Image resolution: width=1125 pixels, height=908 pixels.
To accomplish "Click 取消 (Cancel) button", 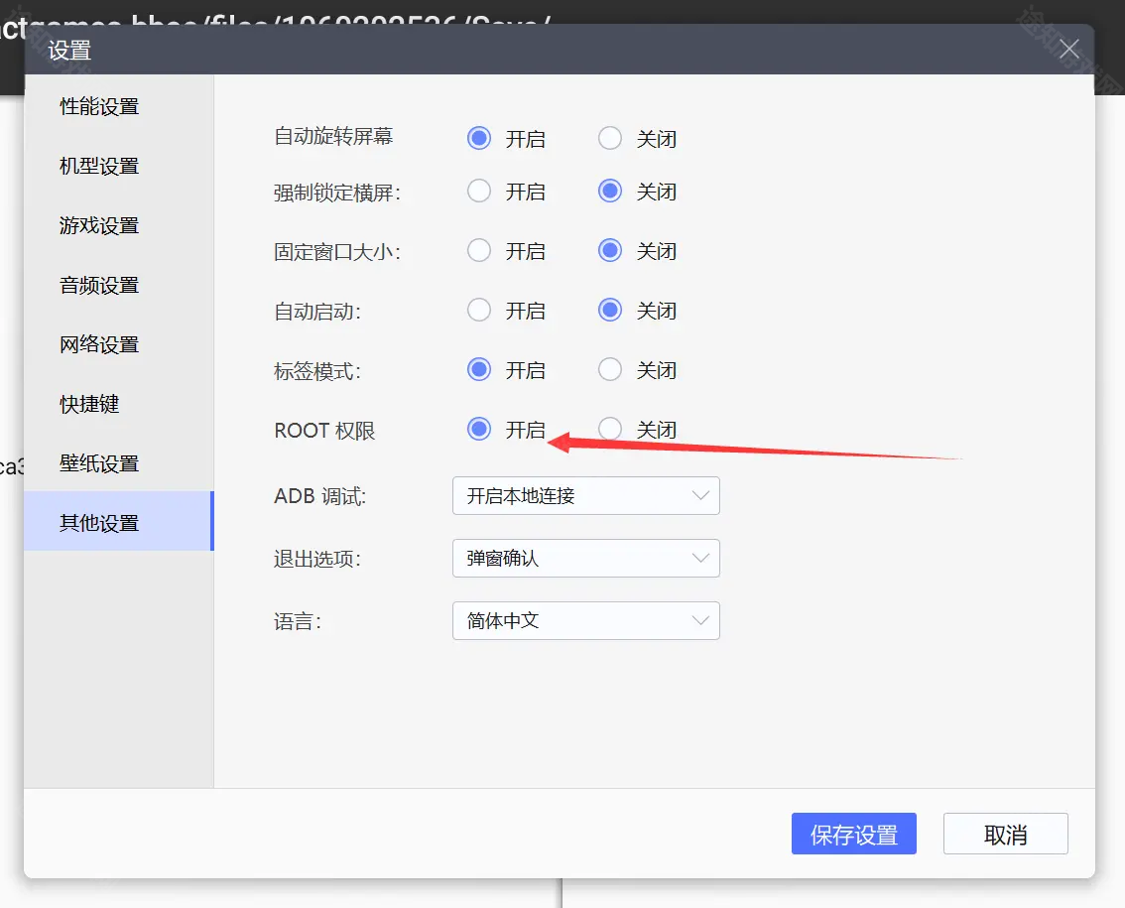I will tap(1005, 834).
